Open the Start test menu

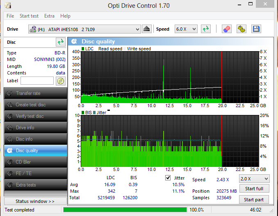tap(29, 16)
